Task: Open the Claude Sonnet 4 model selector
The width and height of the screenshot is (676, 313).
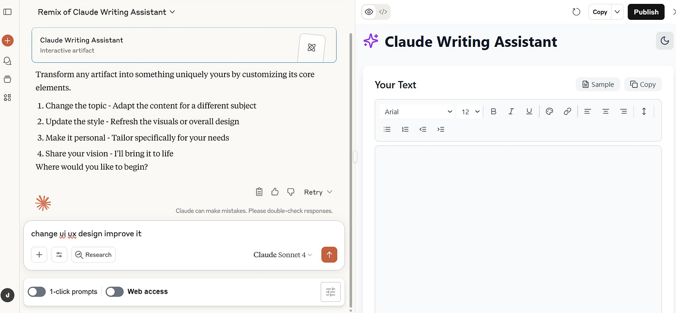Action: pyautogui.click(x=282, y=255)
